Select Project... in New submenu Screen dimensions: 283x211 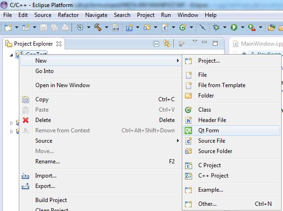click(x=232, y=61)
